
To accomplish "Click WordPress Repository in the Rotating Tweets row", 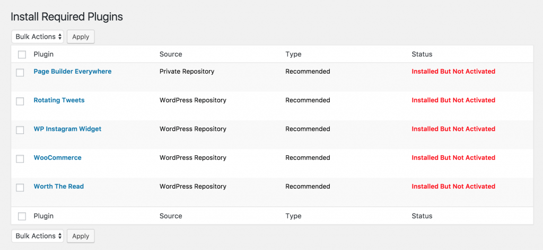I will pyautogui.click(x=193, y=100).
